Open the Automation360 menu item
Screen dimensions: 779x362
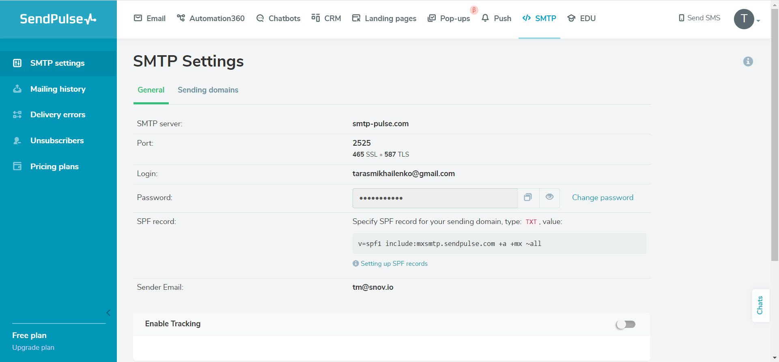(211, 18)
